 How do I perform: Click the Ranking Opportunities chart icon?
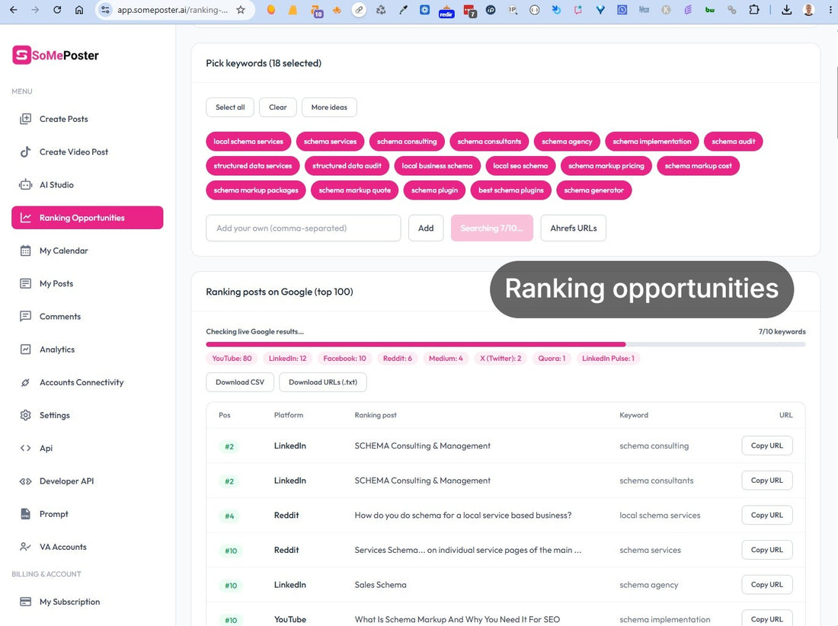25,217
